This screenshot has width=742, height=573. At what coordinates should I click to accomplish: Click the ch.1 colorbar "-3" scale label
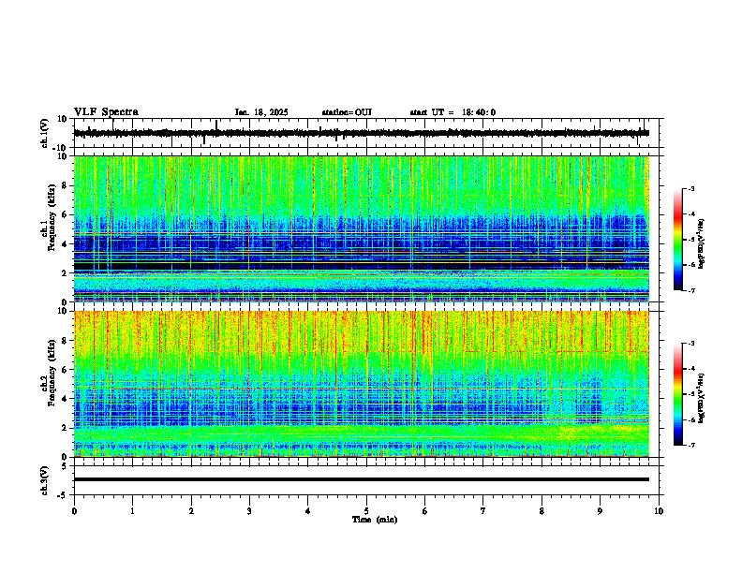690,189
